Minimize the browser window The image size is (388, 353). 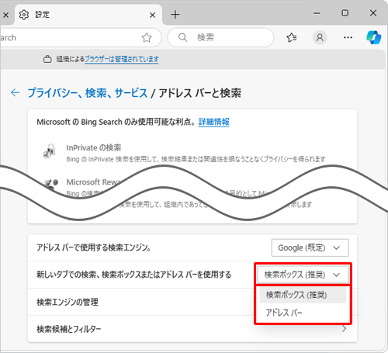tap(317, 13)
